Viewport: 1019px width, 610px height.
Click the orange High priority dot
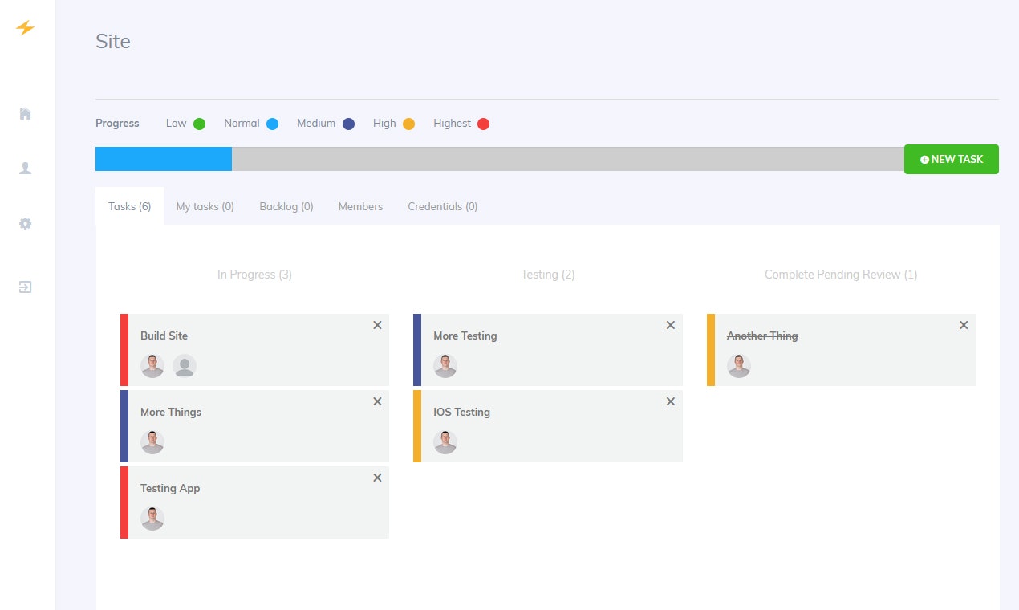coord(408,124)
